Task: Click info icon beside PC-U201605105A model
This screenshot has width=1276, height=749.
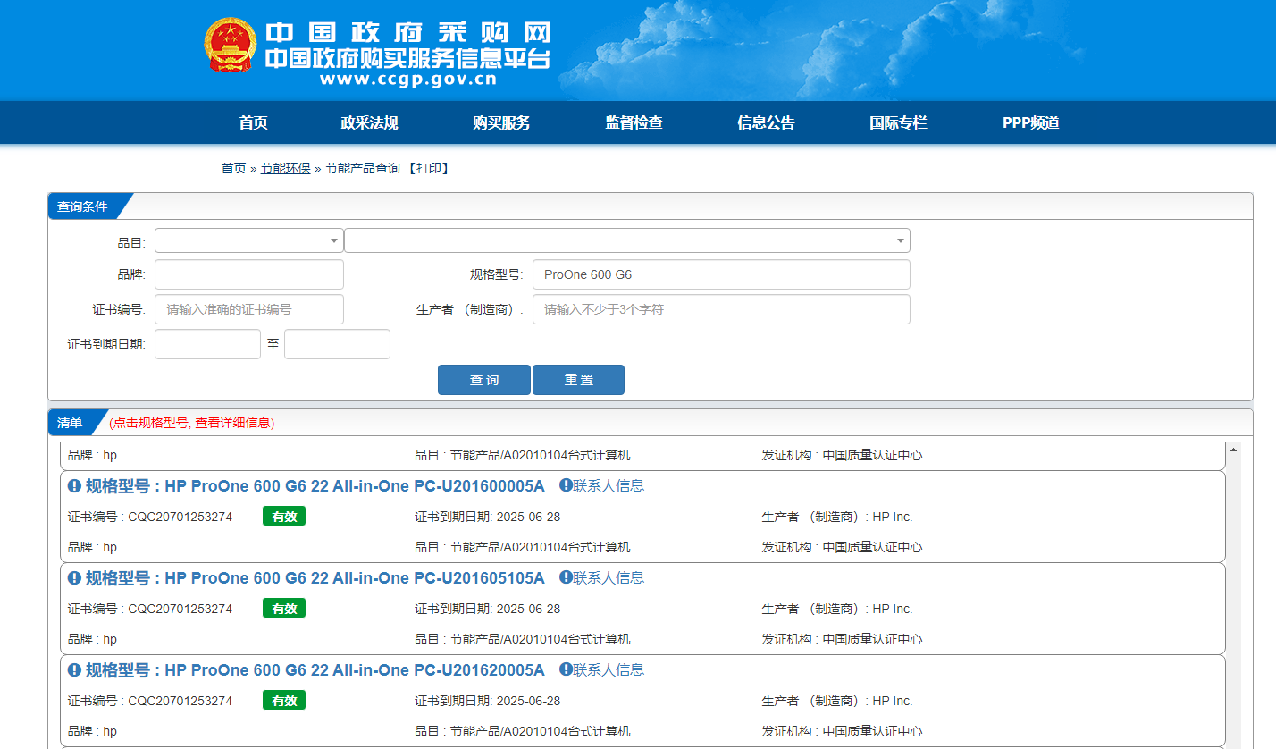Action: 74,577
